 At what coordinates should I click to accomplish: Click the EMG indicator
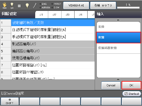(x=43, y=4)
